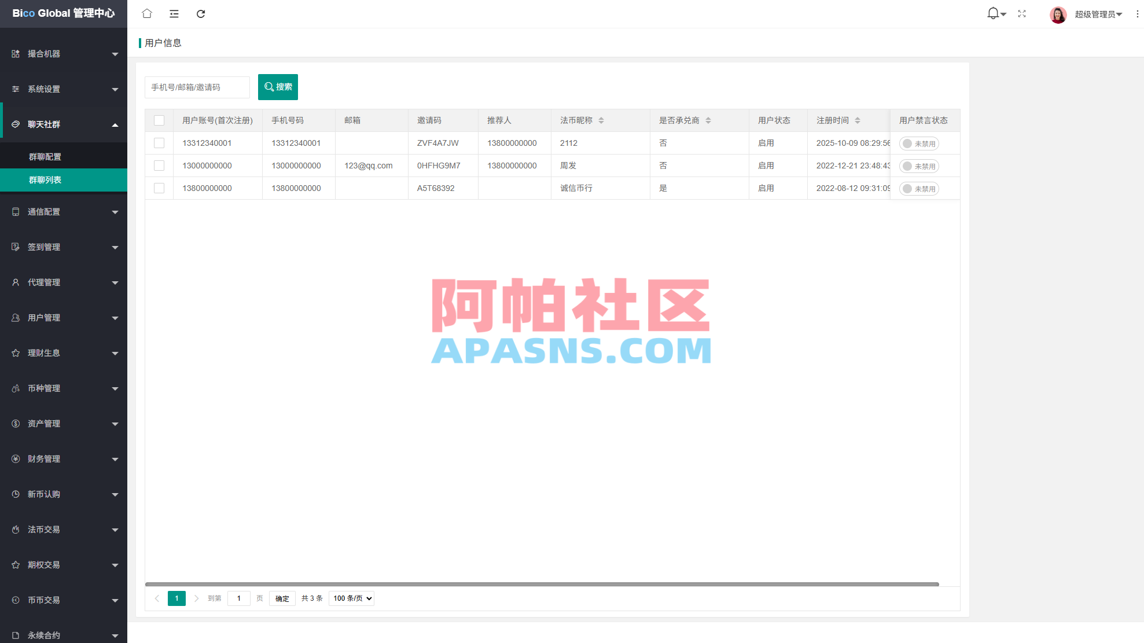Click the 手机号/邮箱/邀请码 search input field
The image size is (1144, 643).
coord(197,87)
